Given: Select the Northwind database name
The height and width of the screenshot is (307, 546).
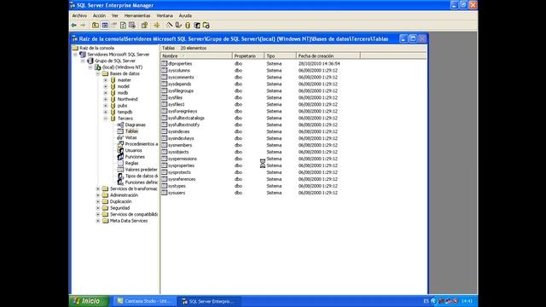Looking at the screenshot, I should coord(127,99).
